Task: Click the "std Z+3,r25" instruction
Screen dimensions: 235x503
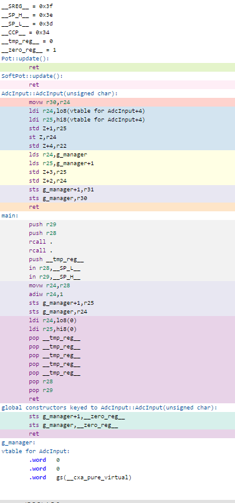Action: coord(48,172)
